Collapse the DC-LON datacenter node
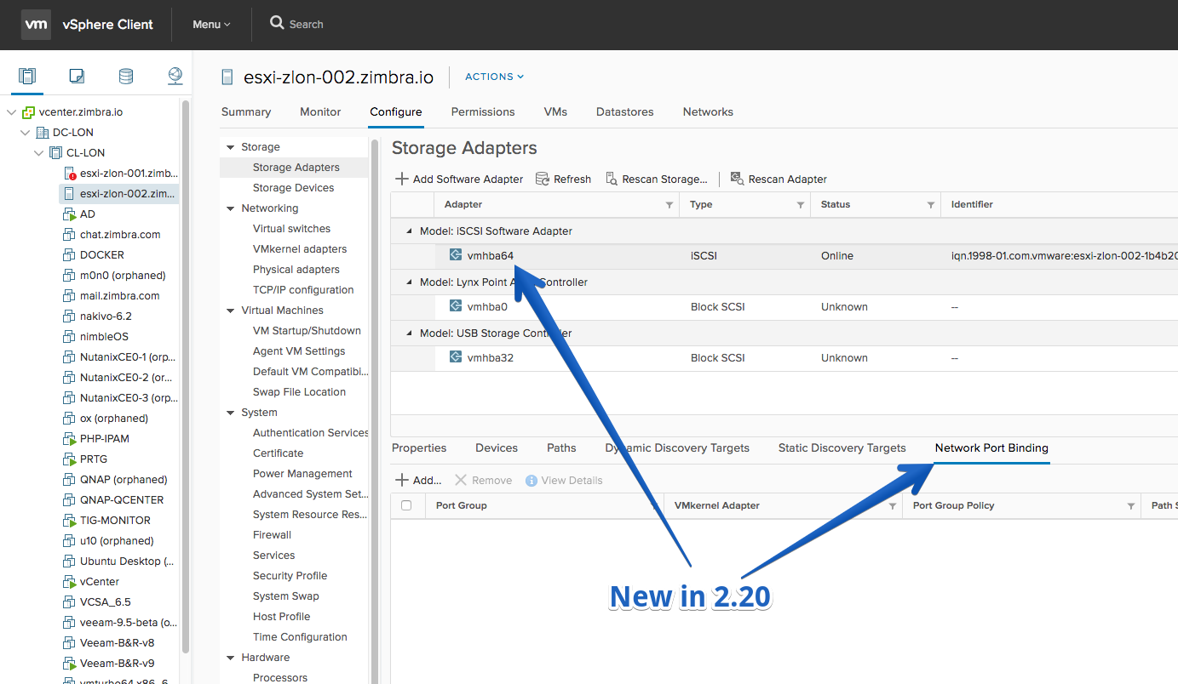 tap(25, 133)
